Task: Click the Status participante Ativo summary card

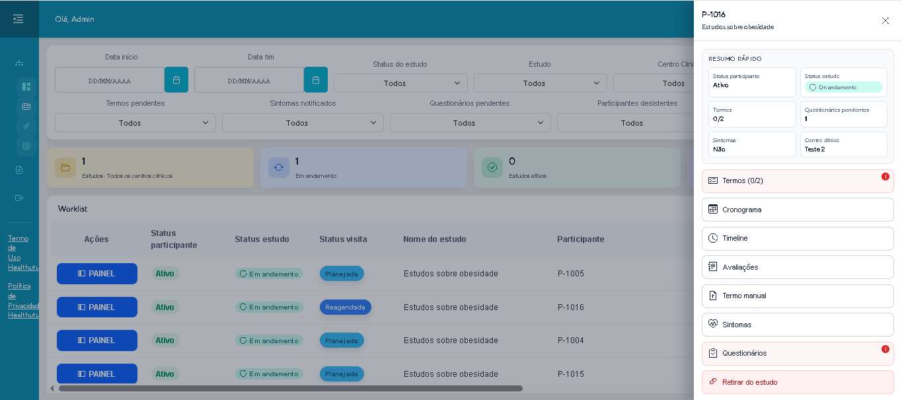Action: 752,82
